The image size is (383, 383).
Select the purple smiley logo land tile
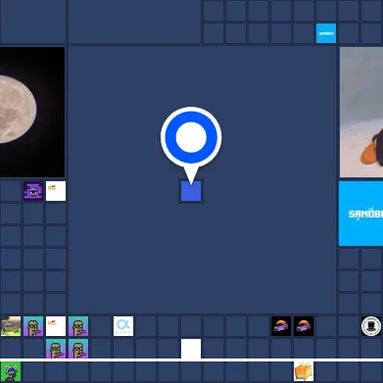pos(33,191)
